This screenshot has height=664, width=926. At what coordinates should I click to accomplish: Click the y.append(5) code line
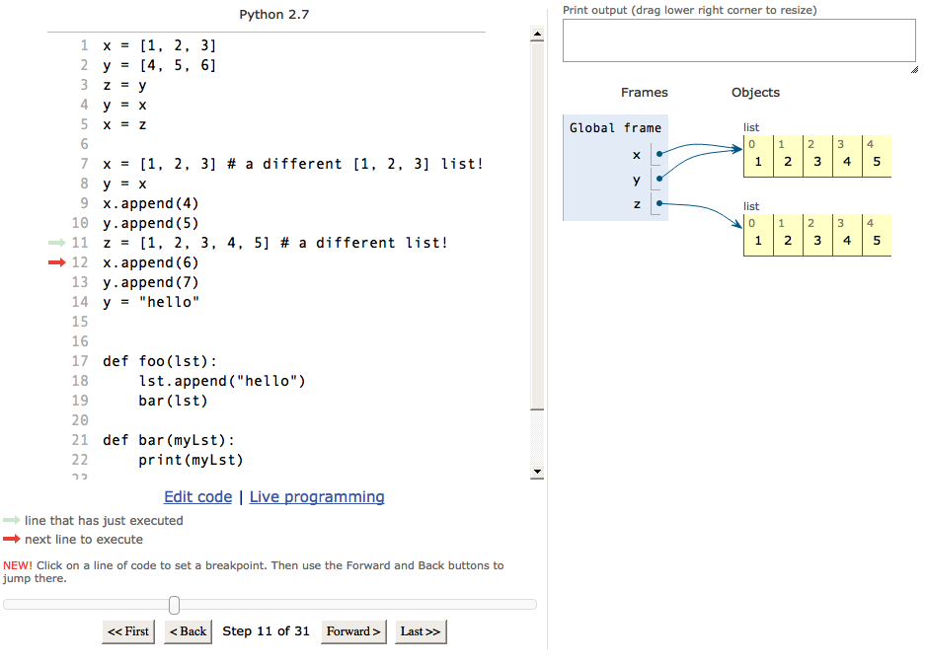(x=151, y=223)
